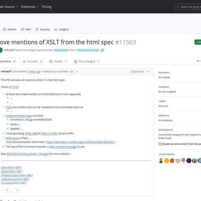The height and width of the screenshot is (201, 201).
Task: Toggle the 'Tests are written' checkbox
Action: pyautogui.click(x=4, y=107)
